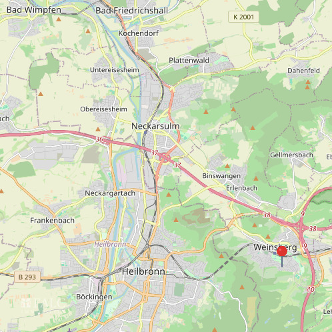Image resolution: width=332 pixels, height=332 pixels.
Task: Click the Plattenwald label
Action: click(x=189, y=60)
